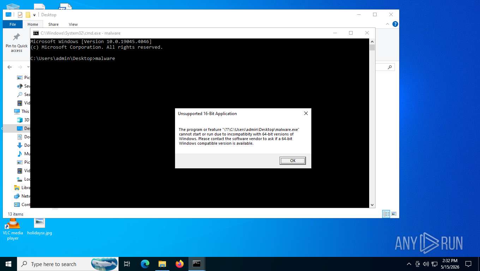The image size is (480, 271).
Task: Open the Share ribbon tab in Explorer
Action: 53,24
